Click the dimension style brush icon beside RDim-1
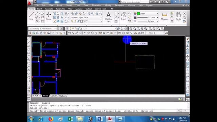The image size is (217, 122). click(x=166, y=33)
